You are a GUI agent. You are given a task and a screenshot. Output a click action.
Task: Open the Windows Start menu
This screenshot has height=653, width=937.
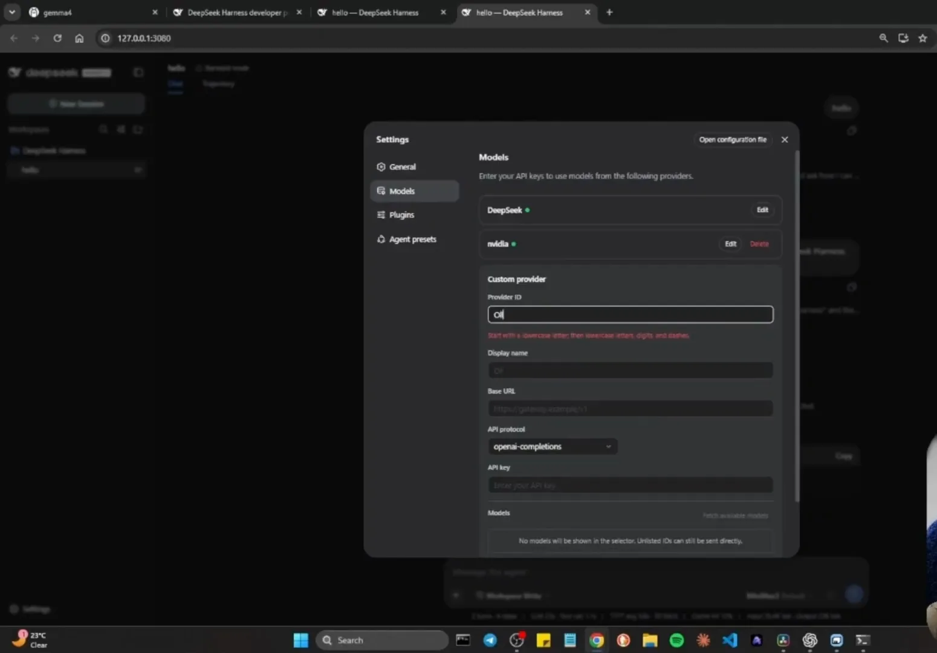click(300, 640)
